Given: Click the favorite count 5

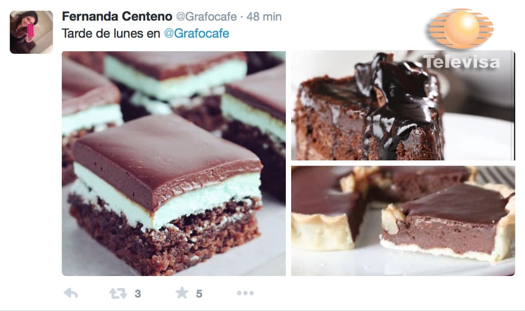Looking at the screenshot, I should pyautogui.click(x=199, y=294).
